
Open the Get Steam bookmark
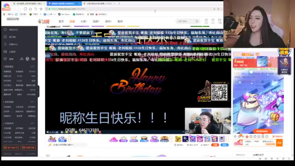point(64,14)
